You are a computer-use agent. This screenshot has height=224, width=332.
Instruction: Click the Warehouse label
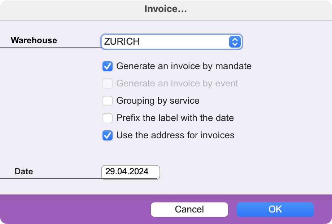(34, 40)
